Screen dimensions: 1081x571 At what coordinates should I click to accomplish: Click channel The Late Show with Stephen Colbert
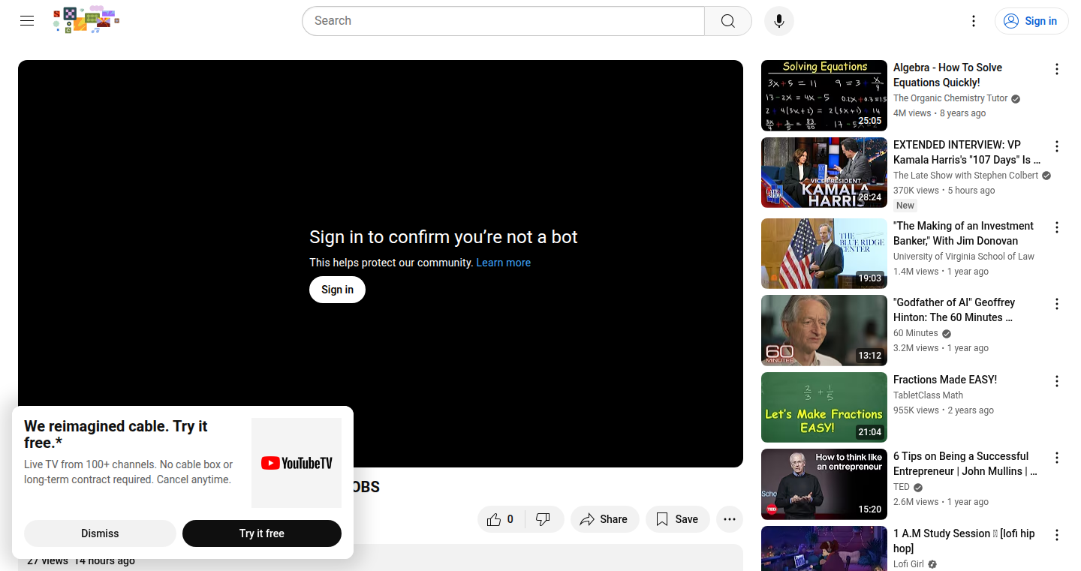966,176
